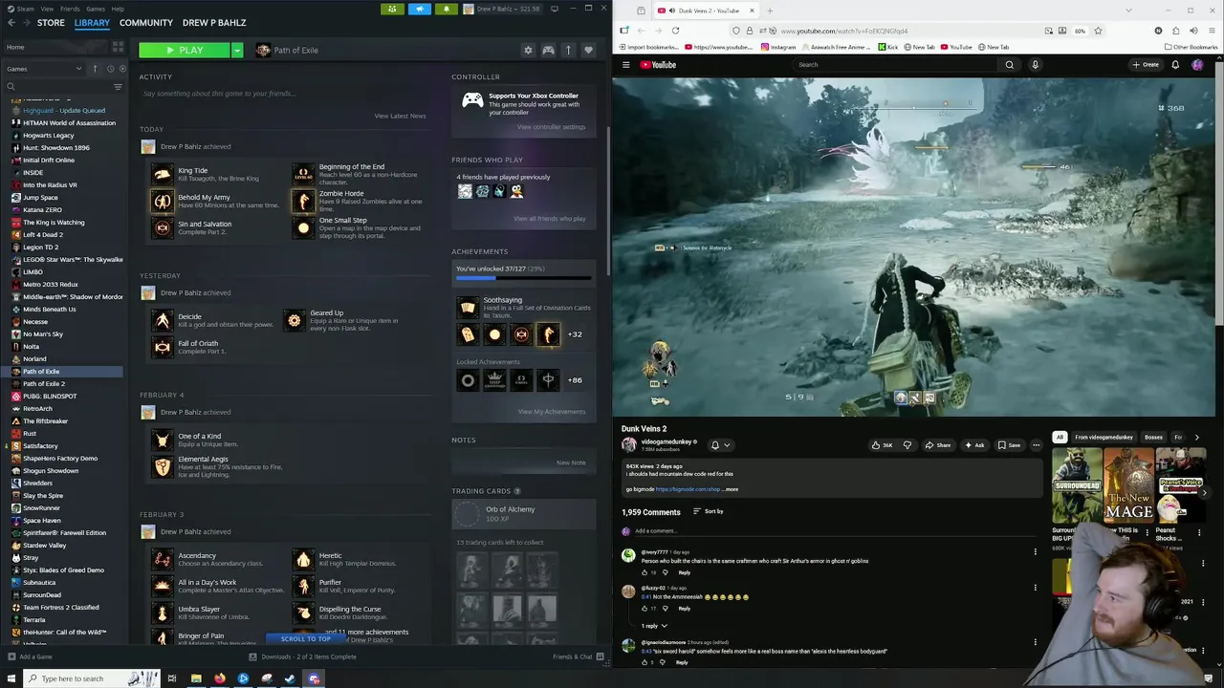Click the YouTube search magnifier button
Image resolution: width=1224 pixels, height=688 pixels.
click(x=1009, y=65)
